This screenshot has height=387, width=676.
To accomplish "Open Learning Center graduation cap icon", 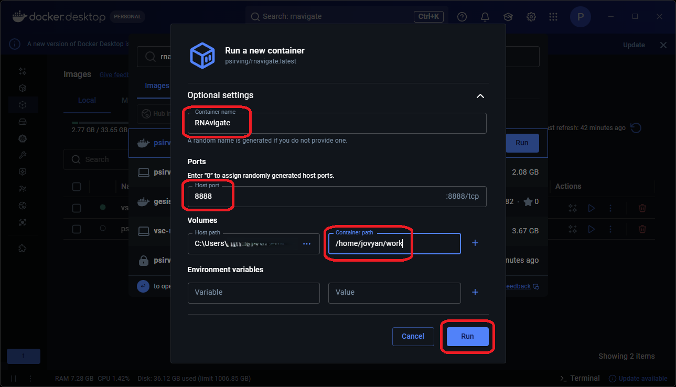I will tap(508, 17).
